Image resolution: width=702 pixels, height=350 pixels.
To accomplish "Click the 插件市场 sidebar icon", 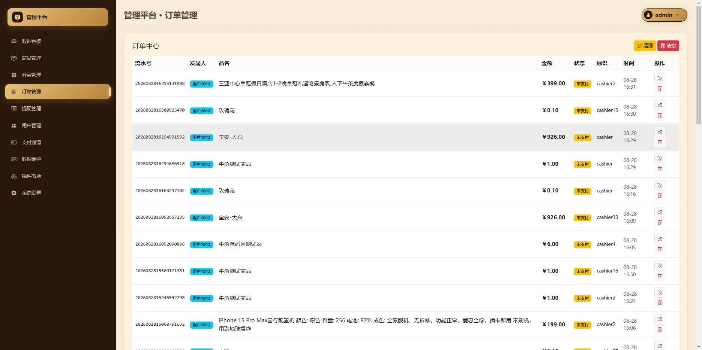I will click(14, 176).
